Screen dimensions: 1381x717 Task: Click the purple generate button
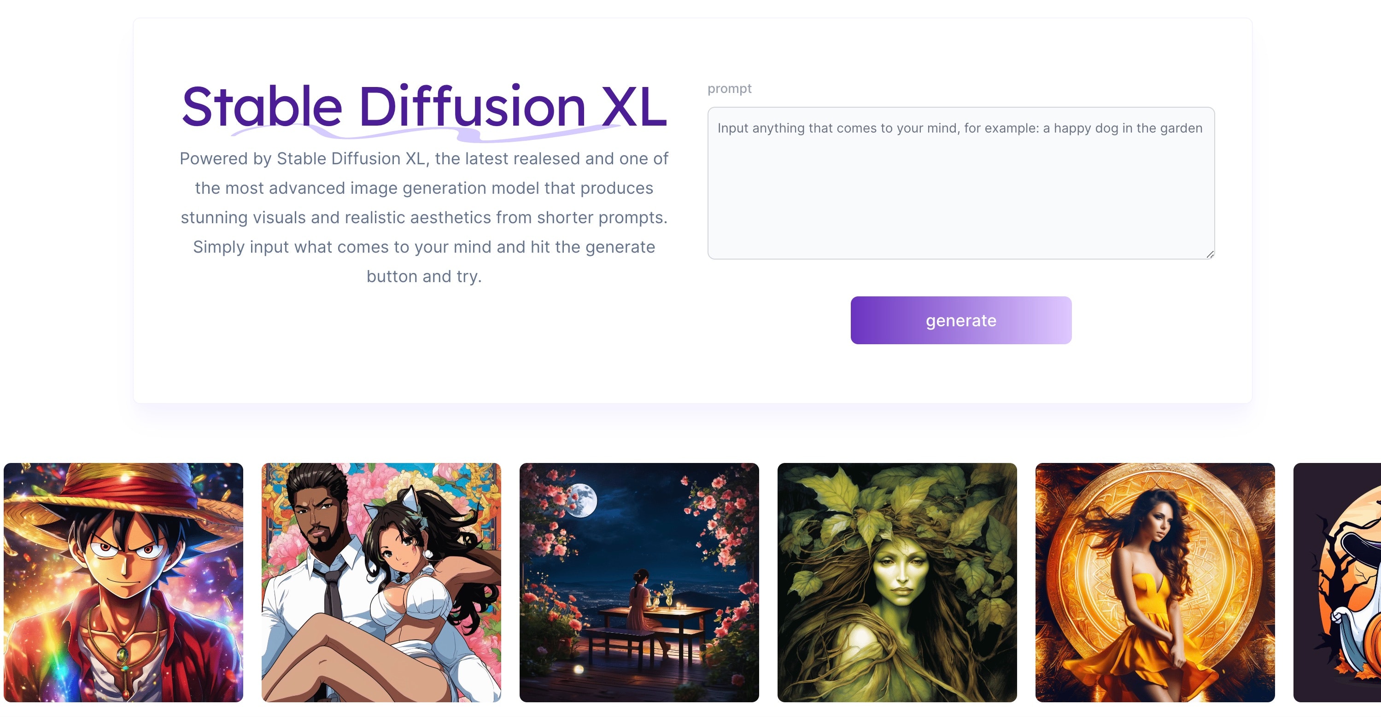(x=961, y=320)
